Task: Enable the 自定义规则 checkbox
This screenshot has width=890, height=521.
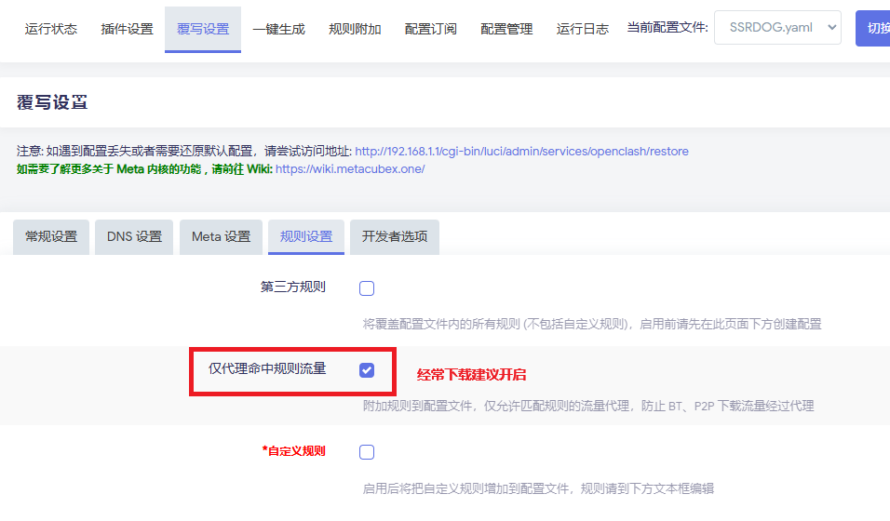Action: coord(367,452)
